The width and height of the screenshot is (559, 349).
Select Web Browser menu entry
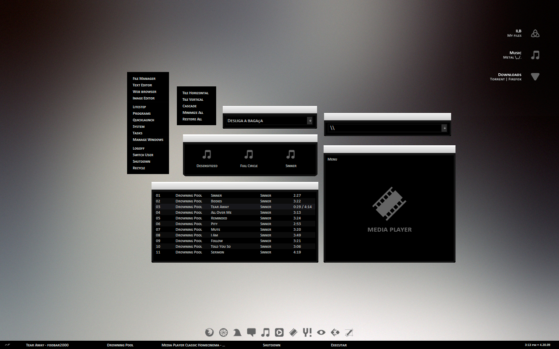145,92
